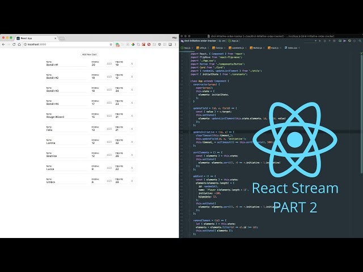Image resolution: width=363 pixels, height=272 pixels.
Task: Click the IDE Run play icon
Action: [320, 41]
